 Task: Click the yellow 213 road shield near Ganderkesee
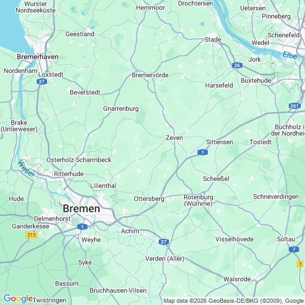coord(31,235)
